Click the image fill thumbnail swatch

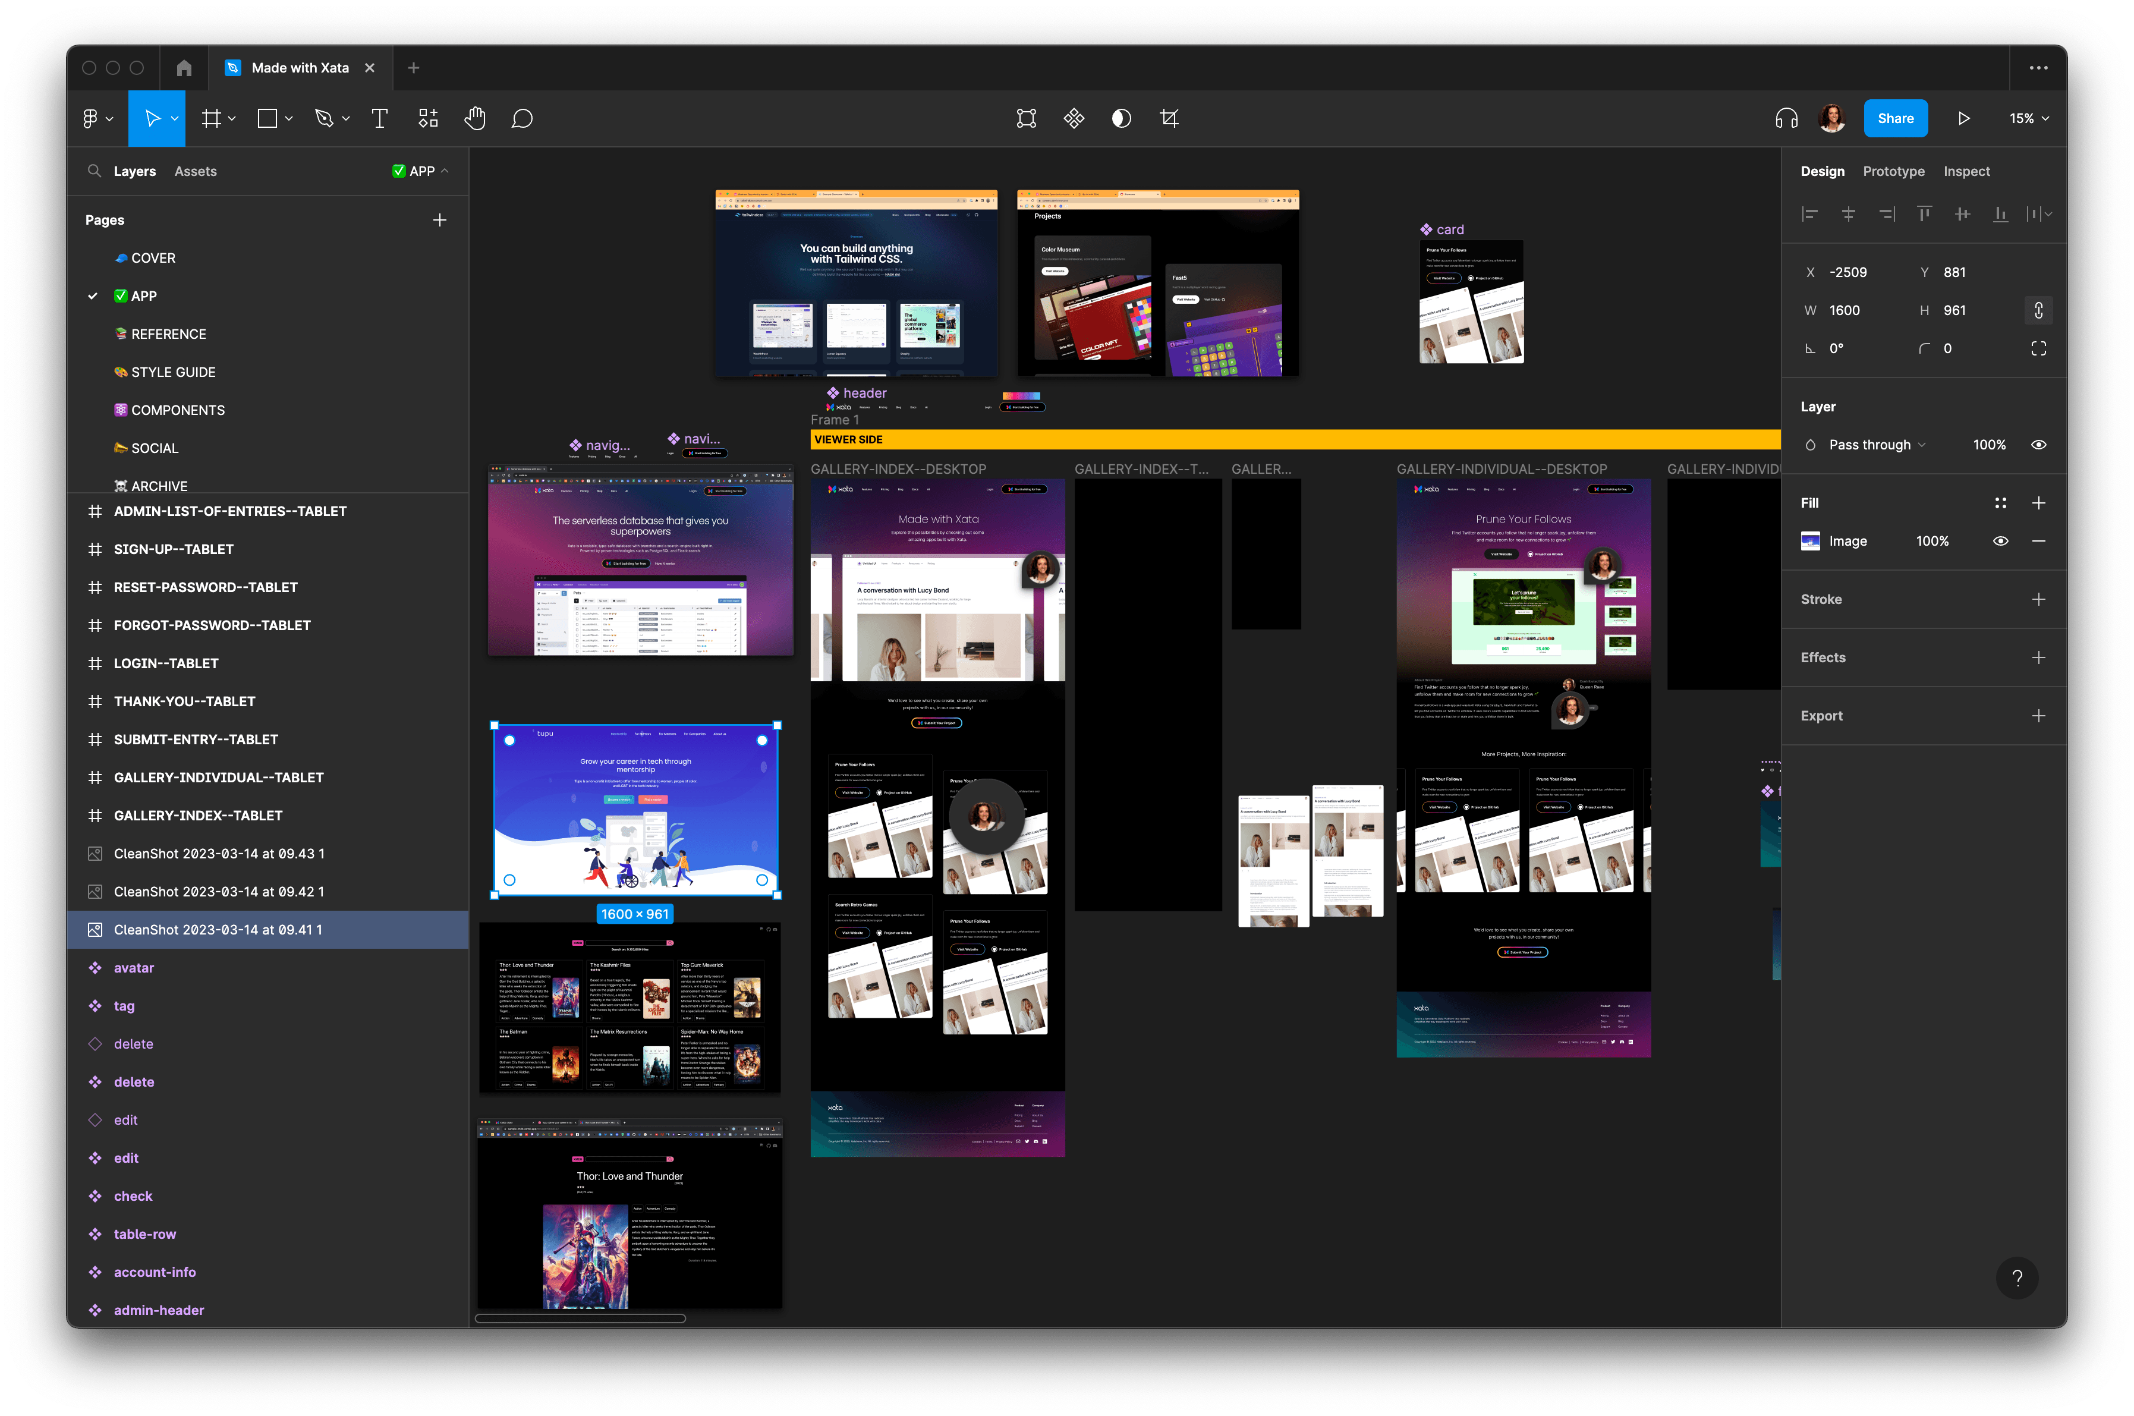[x=1811, y=540]
